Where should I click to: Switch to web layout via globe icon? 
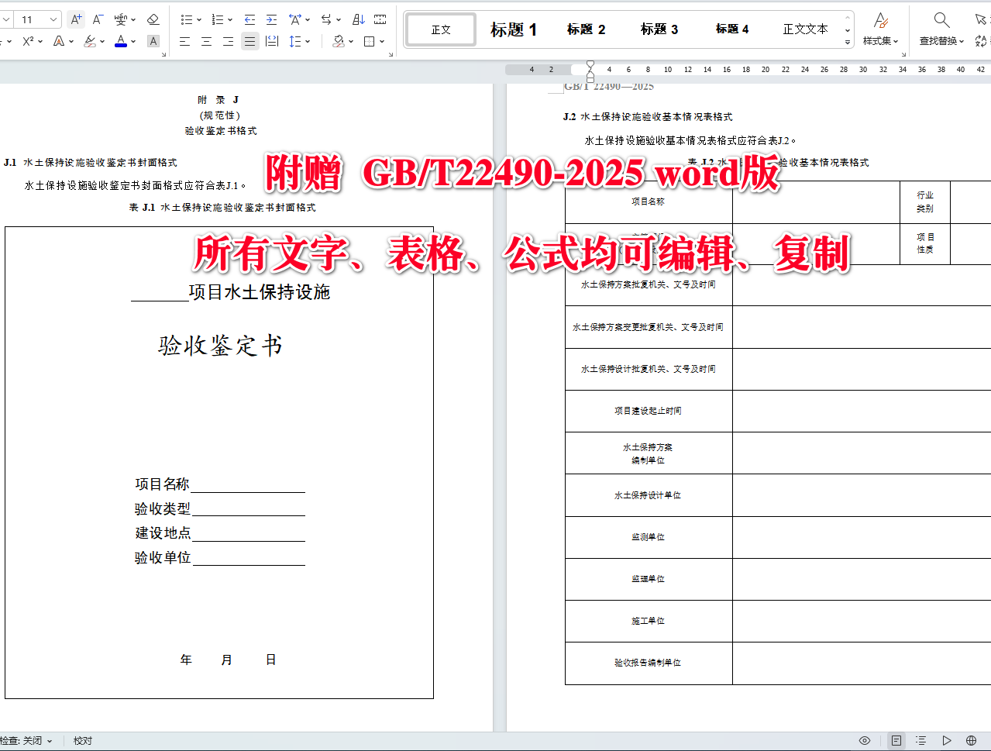tap(972, 740)
